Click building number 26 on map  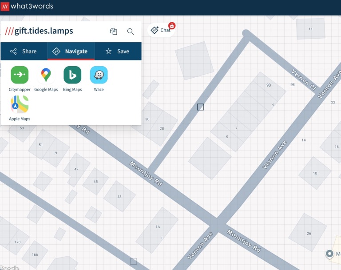309,234
